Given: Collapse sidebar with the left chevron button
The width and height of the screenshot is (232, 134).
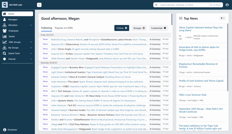Looking at the screenshot, I should click(39, 5).
